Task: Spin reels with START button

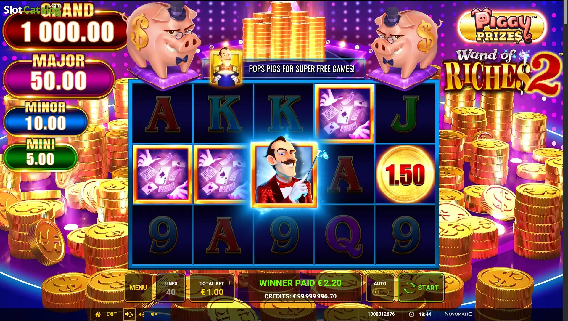Action: pyautogui.click(x=421, y=288)
